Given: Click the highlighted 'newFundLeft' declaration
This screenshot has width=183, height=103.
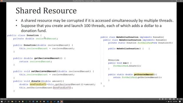Looking at the screenshot, I should click(38, 84).
